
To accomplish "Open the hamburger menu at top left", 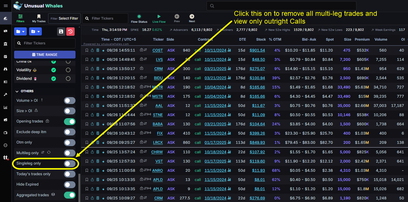I will coord(5,6).
